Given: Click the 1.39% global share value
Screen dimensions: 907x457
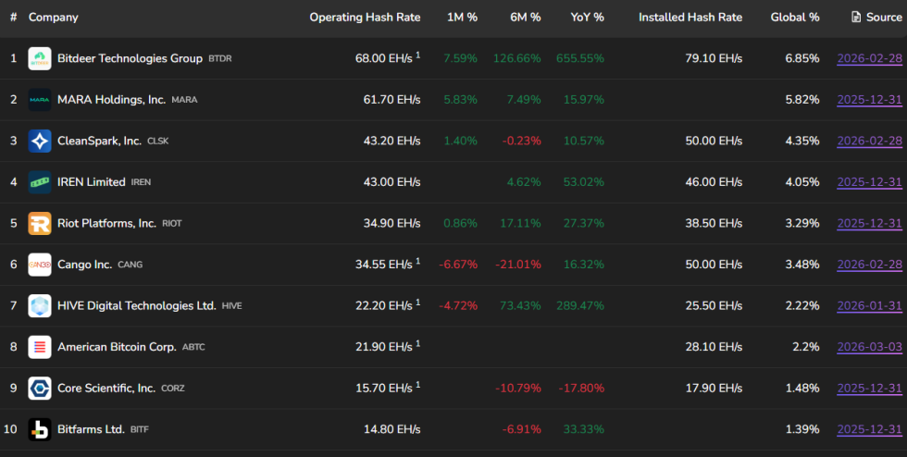Looking at the screenshot, I should click(802, 429).
